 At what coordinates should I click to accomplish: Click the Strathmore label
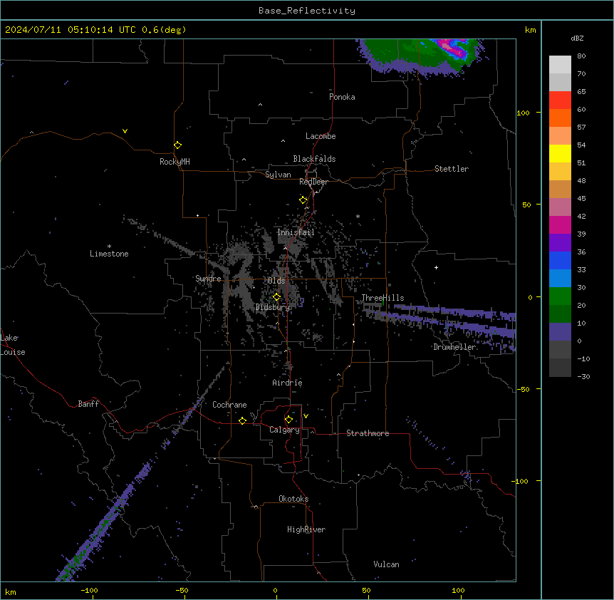pyautogui.click(x=368, y=433)
